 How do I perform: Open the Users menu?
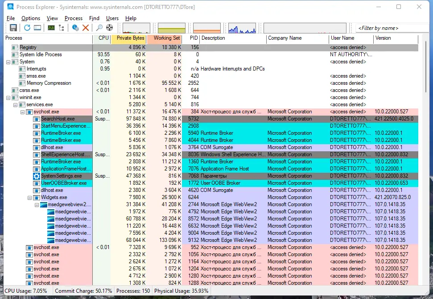112,18
